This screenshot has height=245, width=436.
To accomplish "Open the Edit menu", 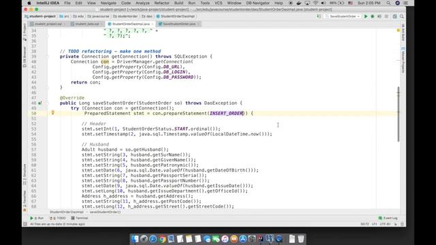I will (x=79, y=3).
